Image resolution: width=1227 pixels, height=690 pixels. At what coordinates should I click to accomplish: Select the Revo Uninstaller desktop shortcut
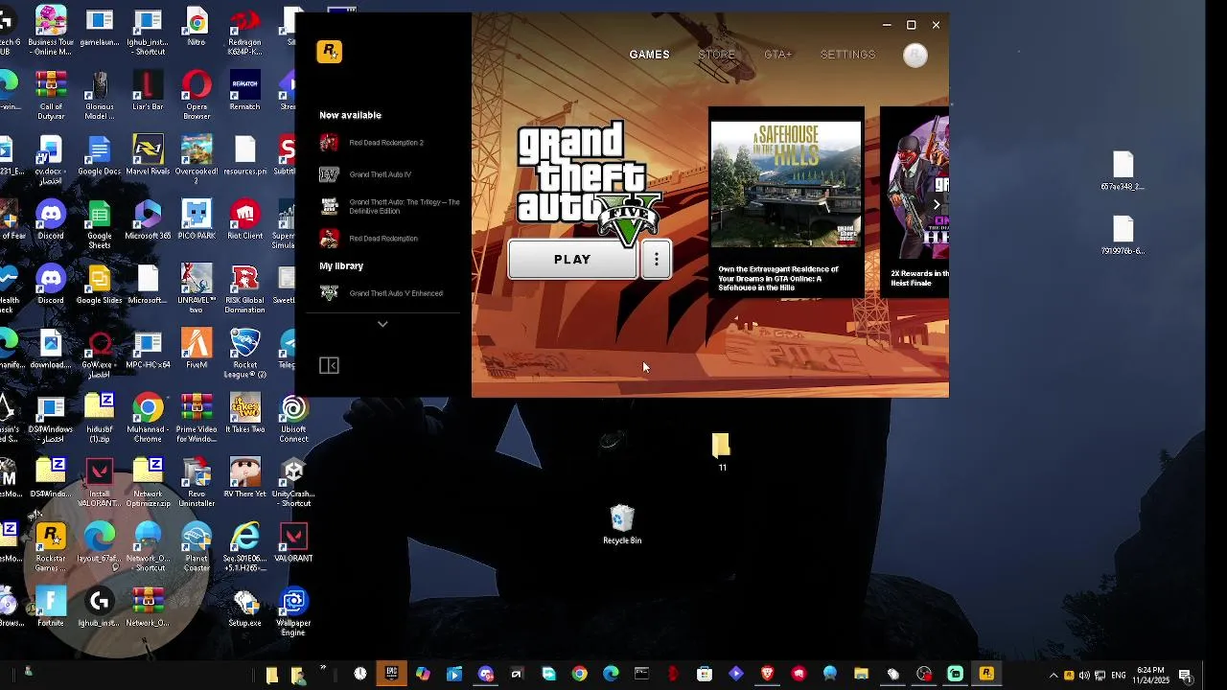point(197,483)
